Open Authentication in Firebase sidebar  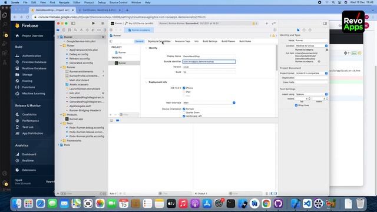[31, 56]
